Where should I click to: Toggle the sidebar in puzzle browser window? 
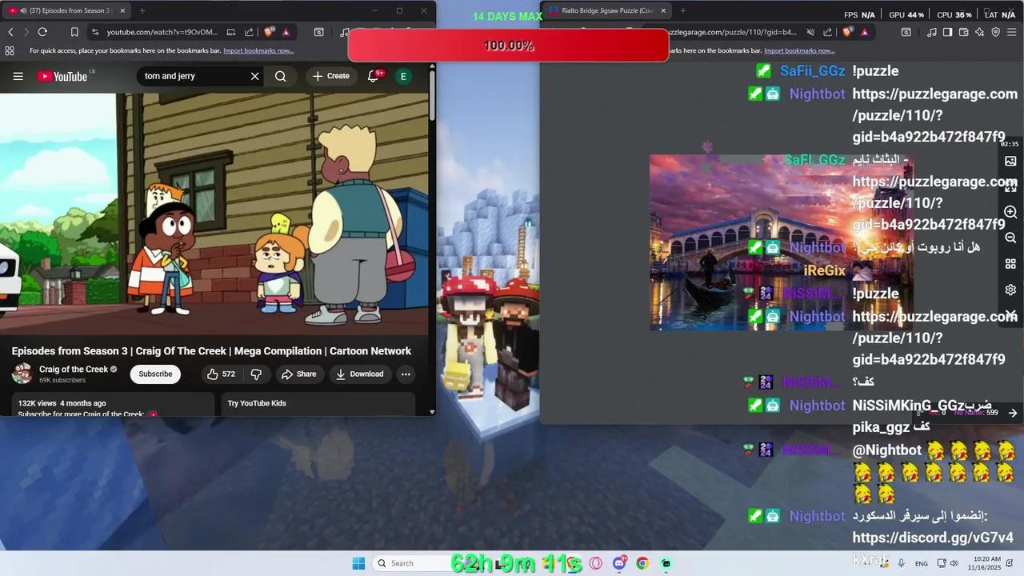coord(948,32)
